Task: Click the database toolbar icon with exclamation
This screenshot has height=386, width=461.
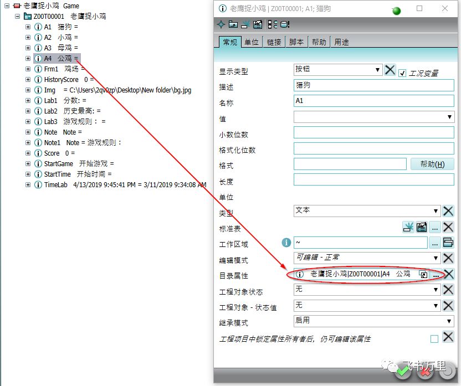Action: (284, 24)
